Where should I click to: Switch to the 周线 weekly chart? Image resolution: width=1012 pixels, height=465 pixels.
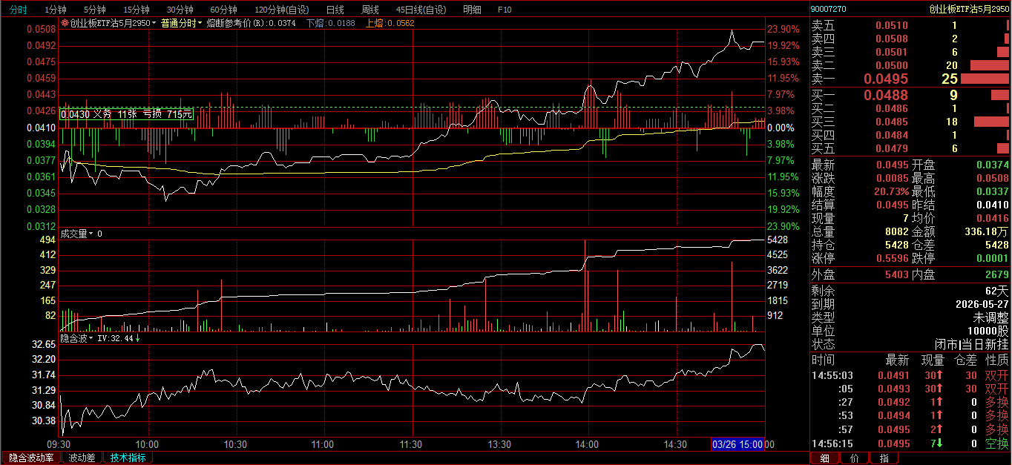(x=370, y=10)
